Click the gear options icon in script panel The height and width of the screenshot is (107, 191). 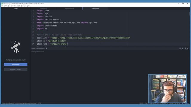coord(185,48)
